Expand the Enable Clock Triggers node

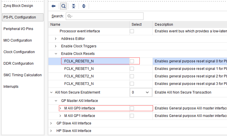(56, 46)
